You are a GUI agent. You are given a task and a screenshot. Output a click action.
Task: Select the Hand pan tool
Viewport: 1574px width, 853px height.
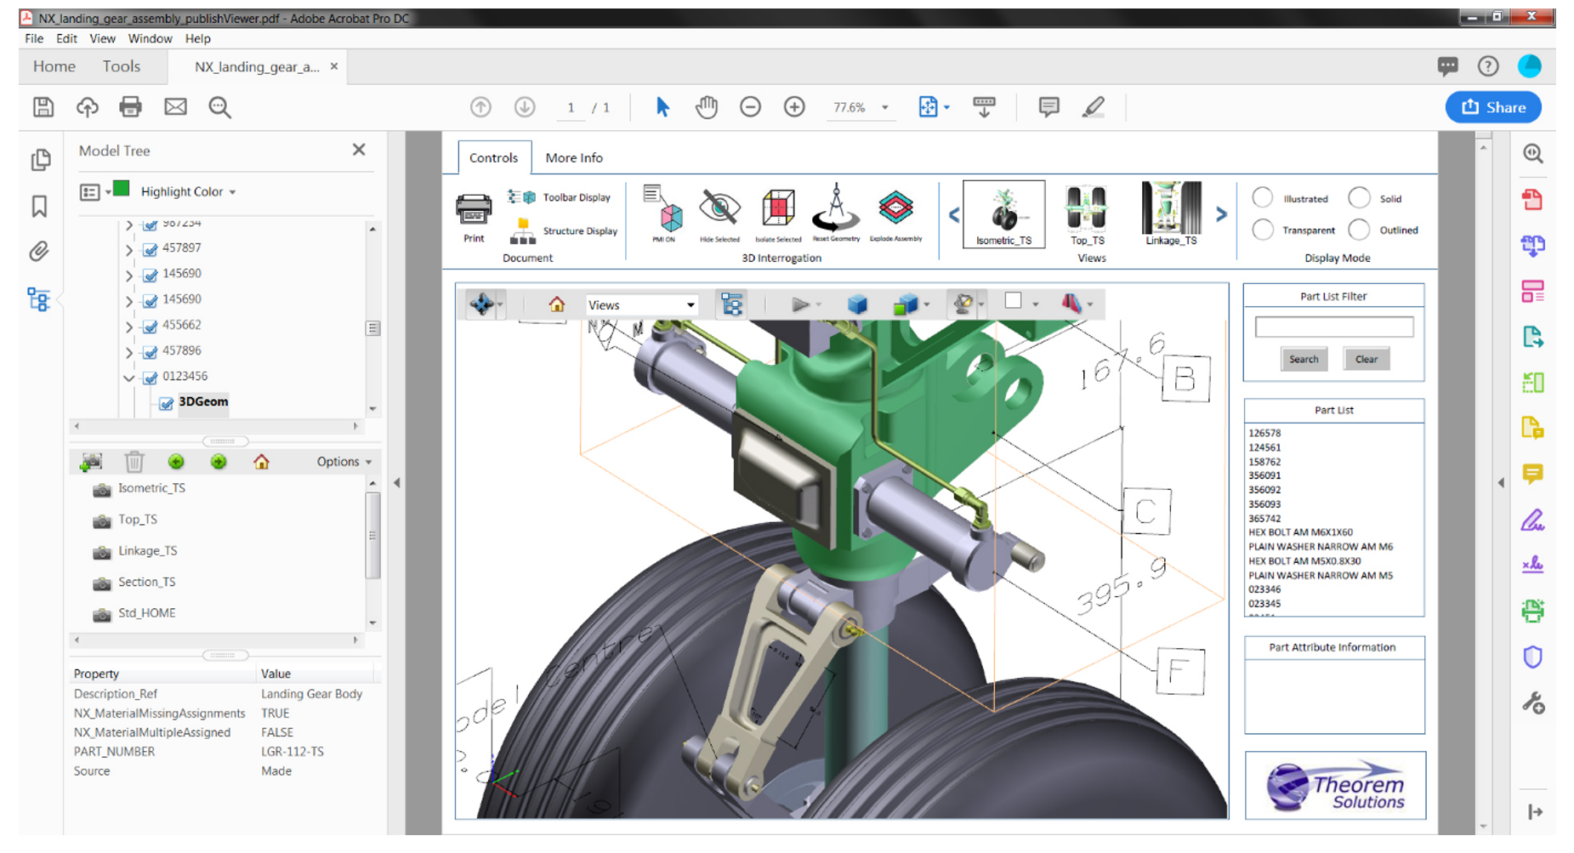point(706,107)
